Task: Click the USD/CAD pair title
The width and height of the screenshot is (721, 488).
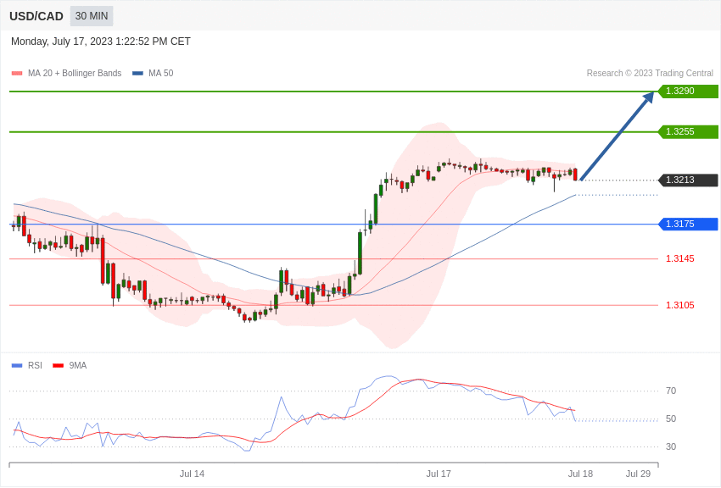Action: click(36, 16)
